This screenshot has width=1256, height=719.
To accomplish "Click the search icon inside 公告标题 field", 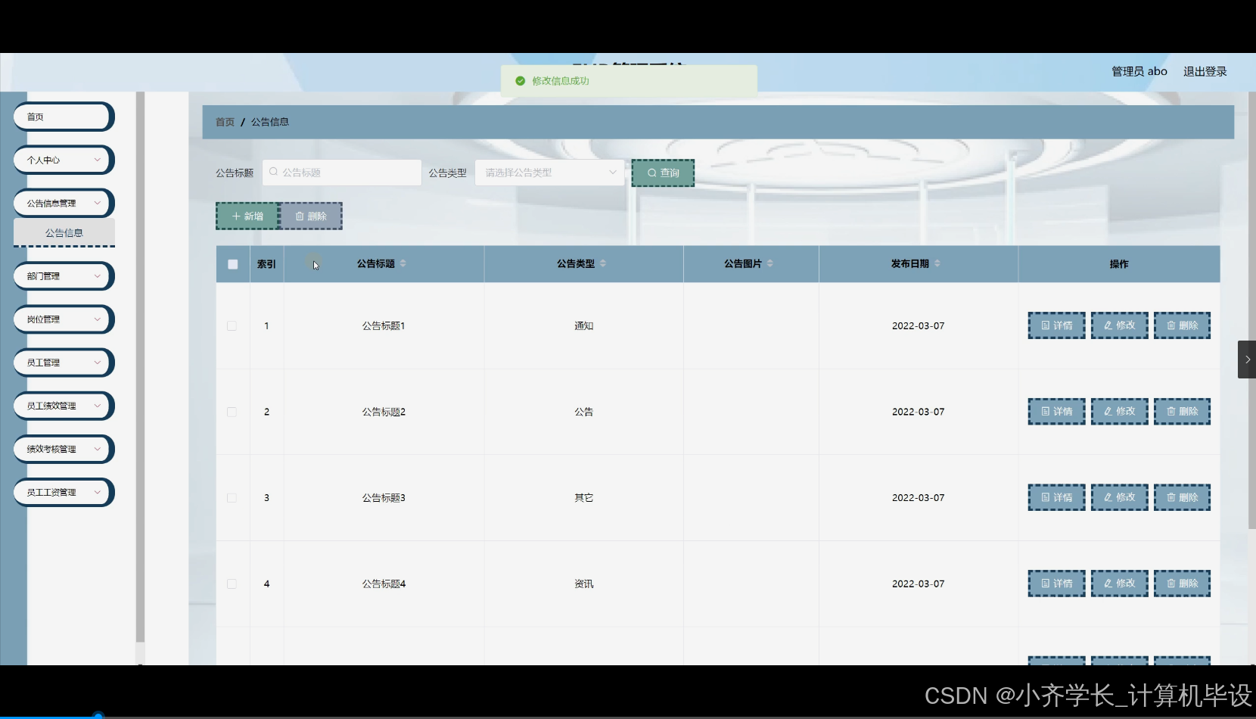I will click(x=272, y=172).
